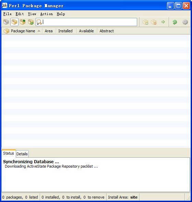192x202 pixels.
Task: Select installed packages view icon
Action: [14, 22]
